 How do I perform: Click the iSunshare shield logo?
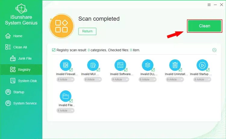pos(21,8)
